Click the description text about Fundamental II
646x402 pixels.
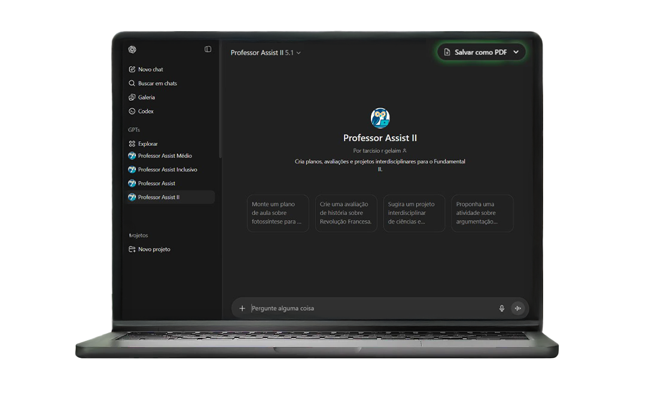[x=380, y=165]
